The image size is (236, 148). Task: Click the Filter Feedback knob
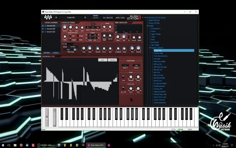tap(118, 49)
